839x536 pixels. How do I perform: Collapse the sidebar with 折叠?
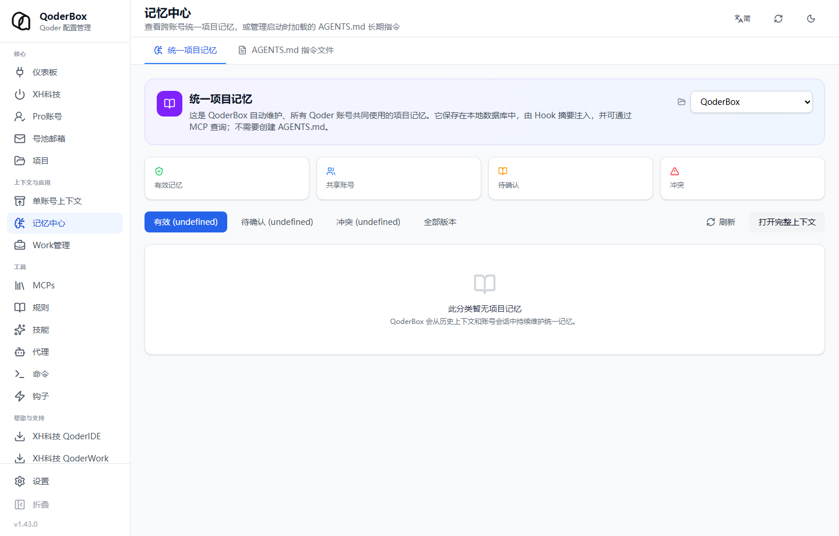pos(65,505)
